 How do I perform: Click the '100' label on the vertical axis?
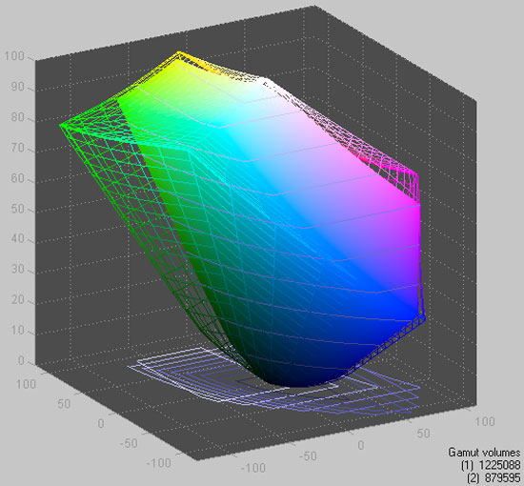(x=14, y=56)
